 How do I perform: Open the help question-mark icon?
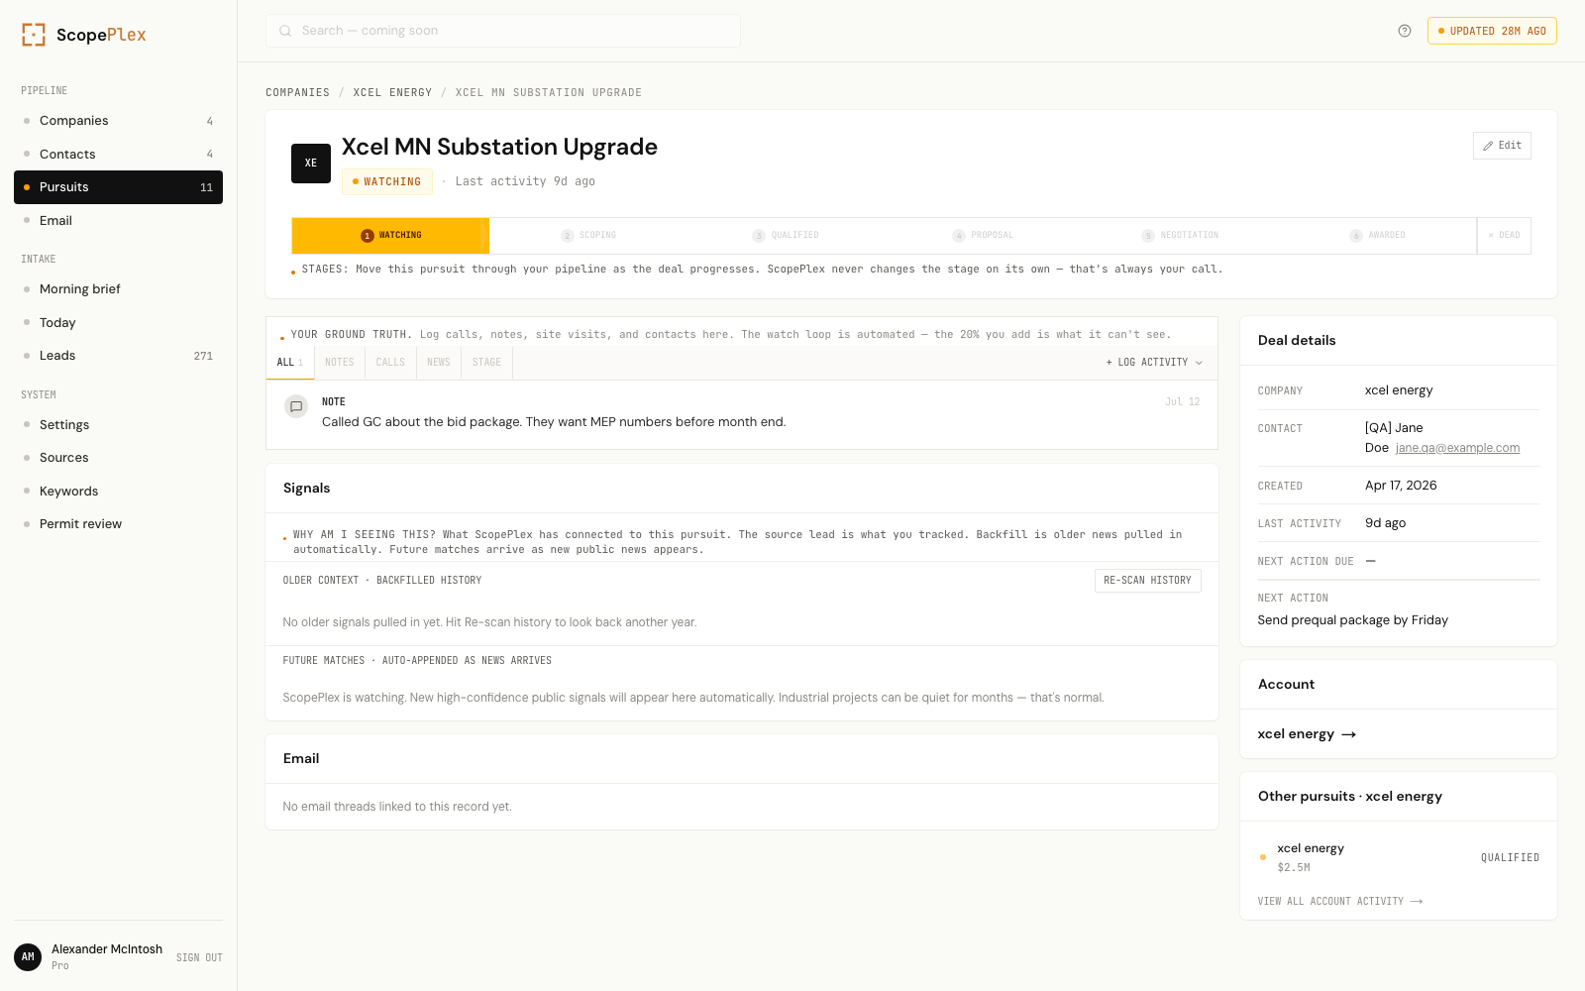1405,31
